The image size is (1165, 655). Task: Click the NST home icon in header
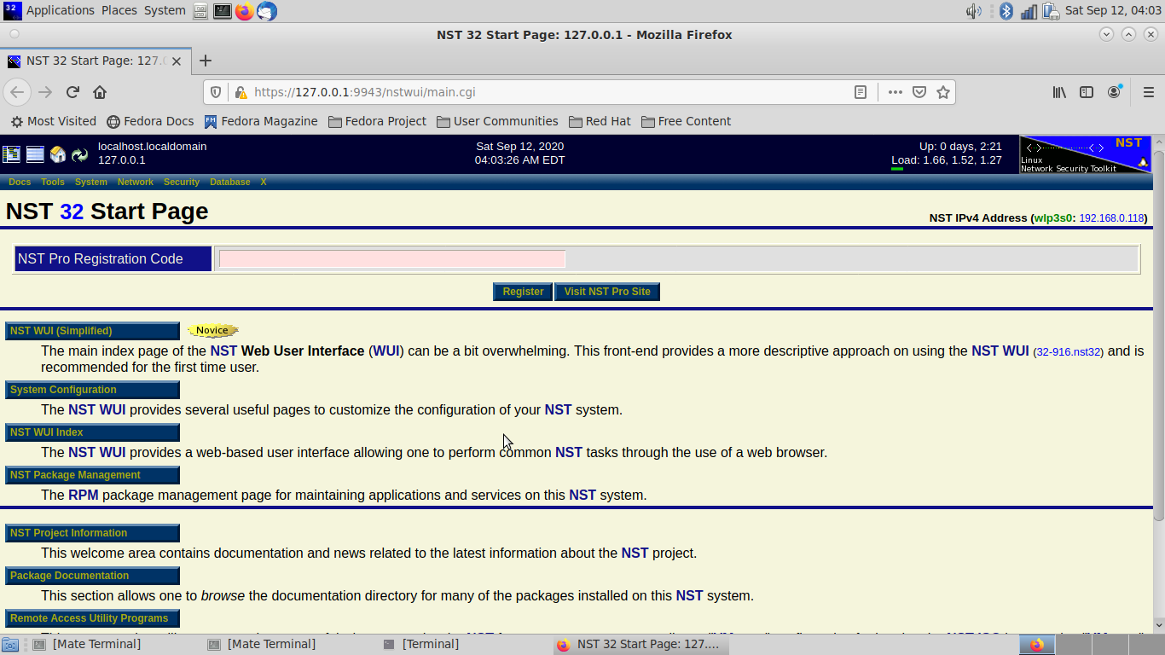pyautogui.click(x=57, y=154)
